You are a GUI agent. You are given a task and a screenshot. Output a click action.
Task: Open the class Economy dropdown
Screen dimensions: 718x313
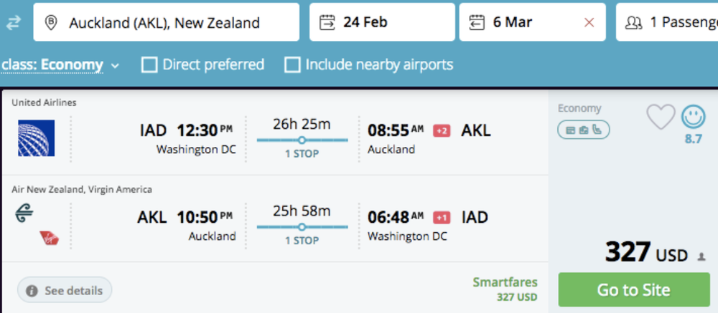coord(60,65)
